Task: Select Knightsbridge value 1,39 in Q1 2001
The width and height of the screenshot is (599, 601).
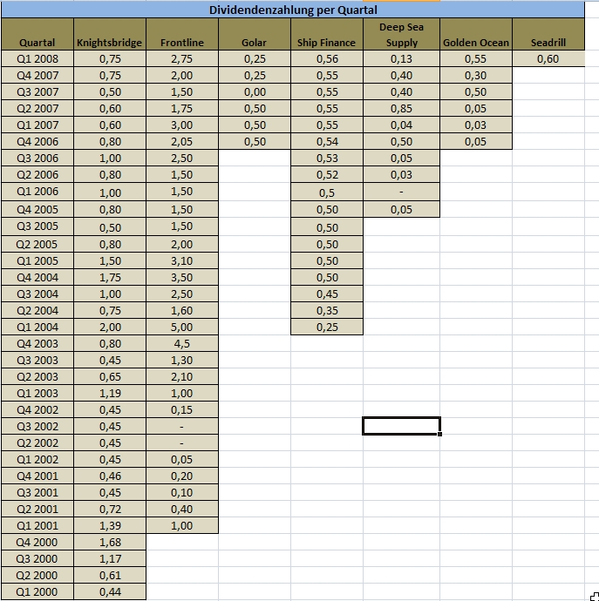Action: point(110,524)
